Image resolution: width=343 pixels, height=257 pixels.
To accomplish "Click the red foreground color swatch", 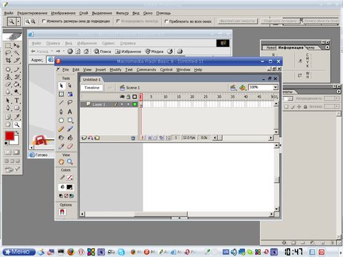I will click(x=10, y=136).
